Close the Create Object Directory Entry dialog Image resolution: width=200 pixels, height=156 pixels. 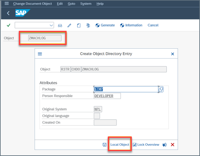click(172, 54)
